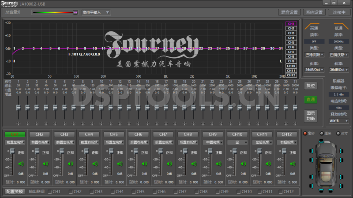Mute the CH2 speaker icon

(x=46, y=164)
